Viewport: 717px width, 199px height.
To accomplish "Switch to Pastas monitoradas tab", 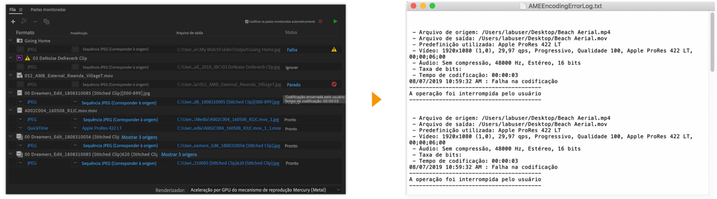I will (x=48, y=10).
